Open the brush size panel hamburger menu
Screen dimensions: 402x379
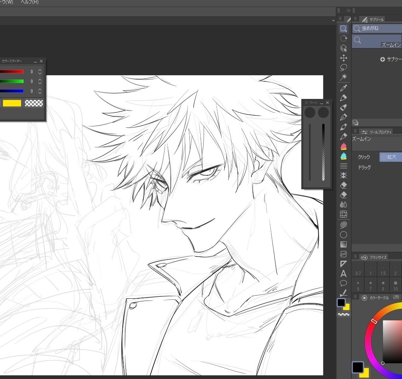tap(356, 256)
